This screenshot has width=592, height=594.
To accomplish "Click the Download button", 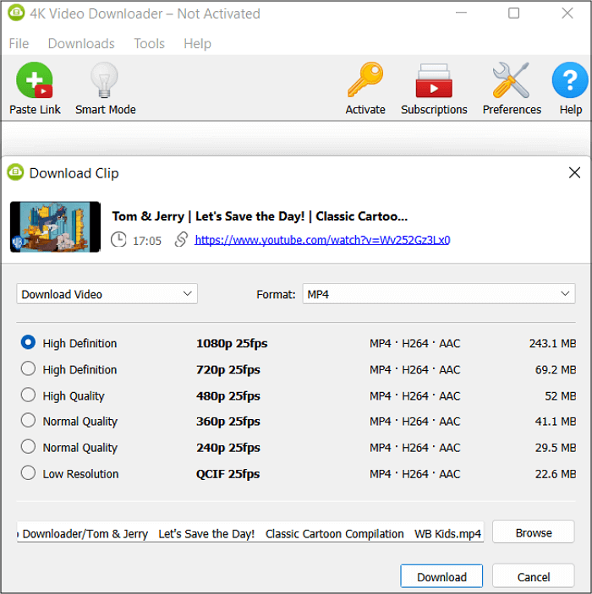I will tap(441, 576).
